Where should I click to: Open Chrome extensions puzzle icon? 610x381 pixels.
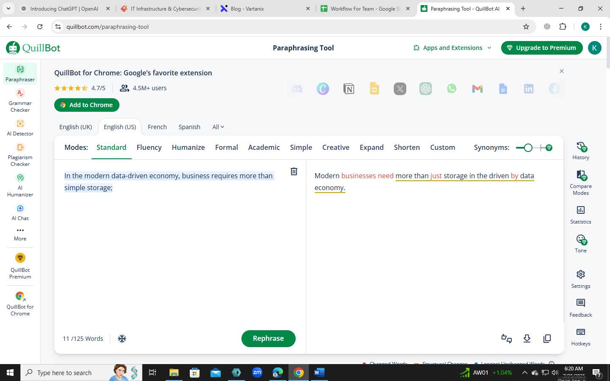(563, 27)
